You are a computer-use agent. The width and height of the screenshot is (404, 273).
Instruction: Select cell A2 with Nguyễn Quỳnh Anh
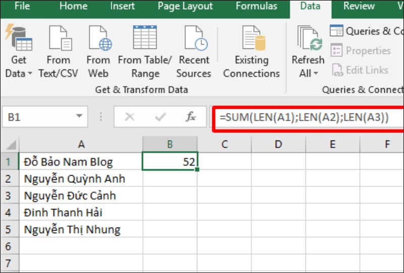pyautogui.click(x=81, y=179)
